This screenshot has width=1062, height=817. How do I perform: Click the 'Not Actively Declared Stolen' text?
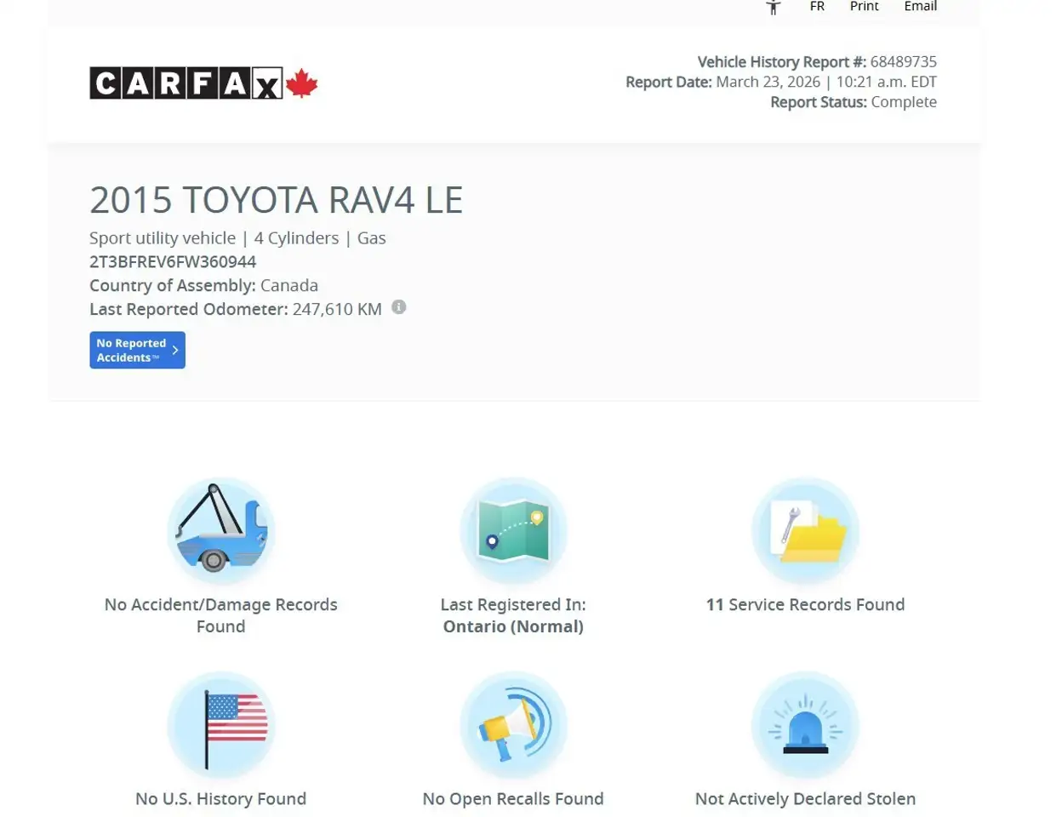pos(805,798)
